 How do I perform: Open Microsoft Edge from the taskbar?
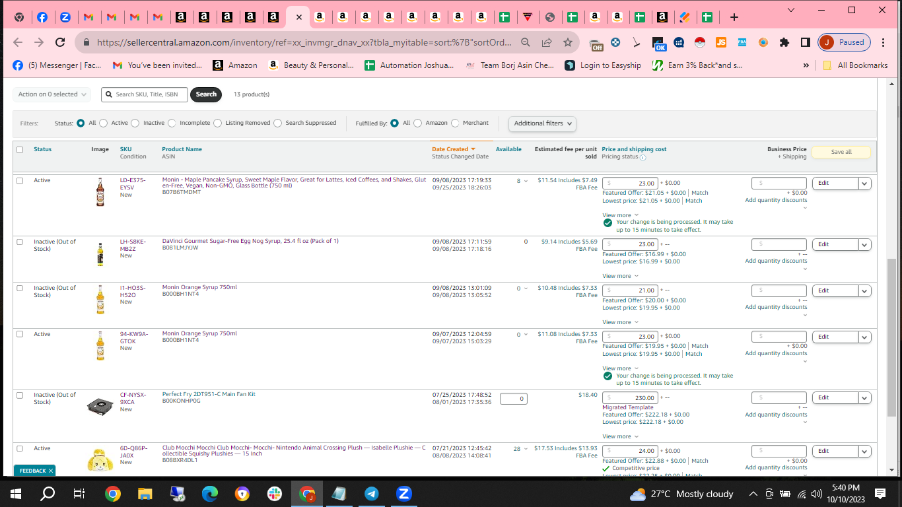(x=210, y=493)
